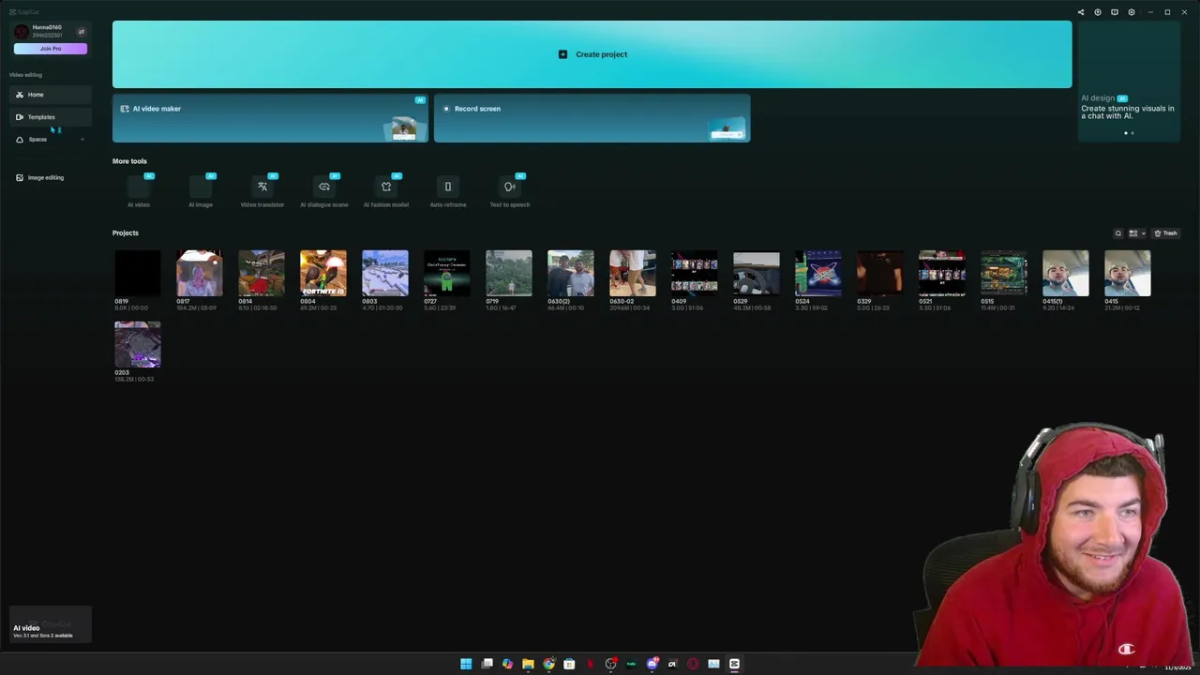Open Spaces in the sidebar
The height and width of the screenshot is (675, 1200).
point(51,140)
